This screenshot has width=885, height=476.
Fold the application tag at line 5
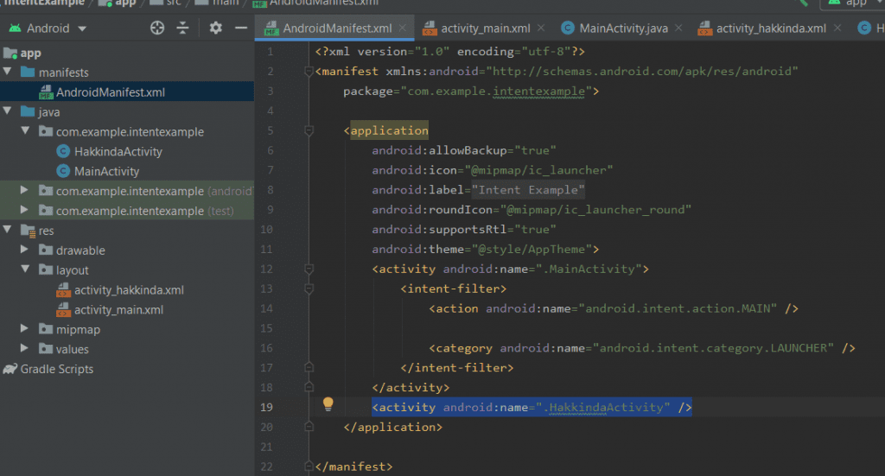309,131
